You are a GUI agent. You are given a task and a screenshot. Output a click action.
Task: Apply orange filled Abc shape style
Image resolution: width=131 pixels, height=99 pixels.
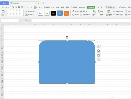coord(66,13)
